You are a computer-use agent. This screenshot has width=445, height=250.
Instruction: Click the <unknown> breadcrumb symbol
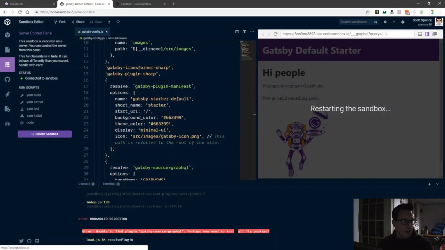(x=118, y=38)
